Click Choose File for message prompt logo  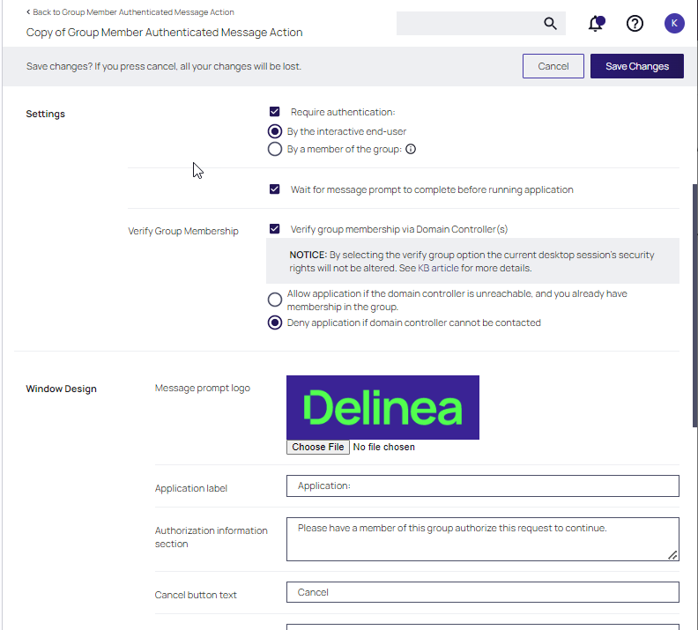[x=318, y=447]
